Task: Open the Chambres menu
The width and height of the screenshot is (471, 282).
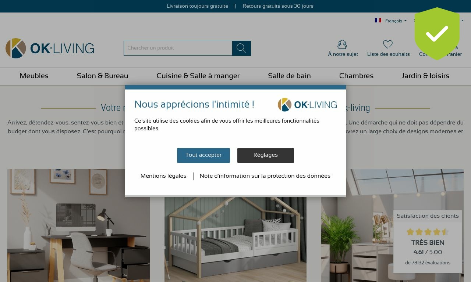Action: (x=356, y=76)
